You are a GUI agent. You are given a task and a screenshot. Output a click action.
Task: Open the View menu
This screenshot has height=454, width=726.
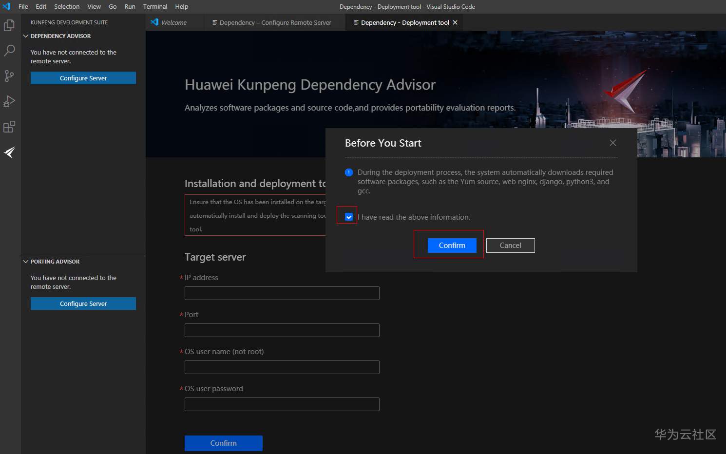[x=94, y=6]
